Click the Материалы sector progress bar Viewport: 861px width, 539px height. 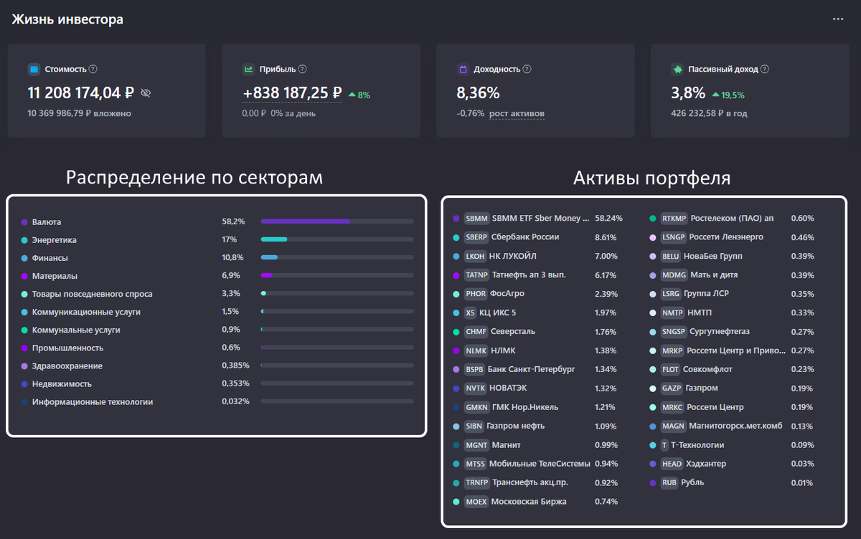coord(337,275)
